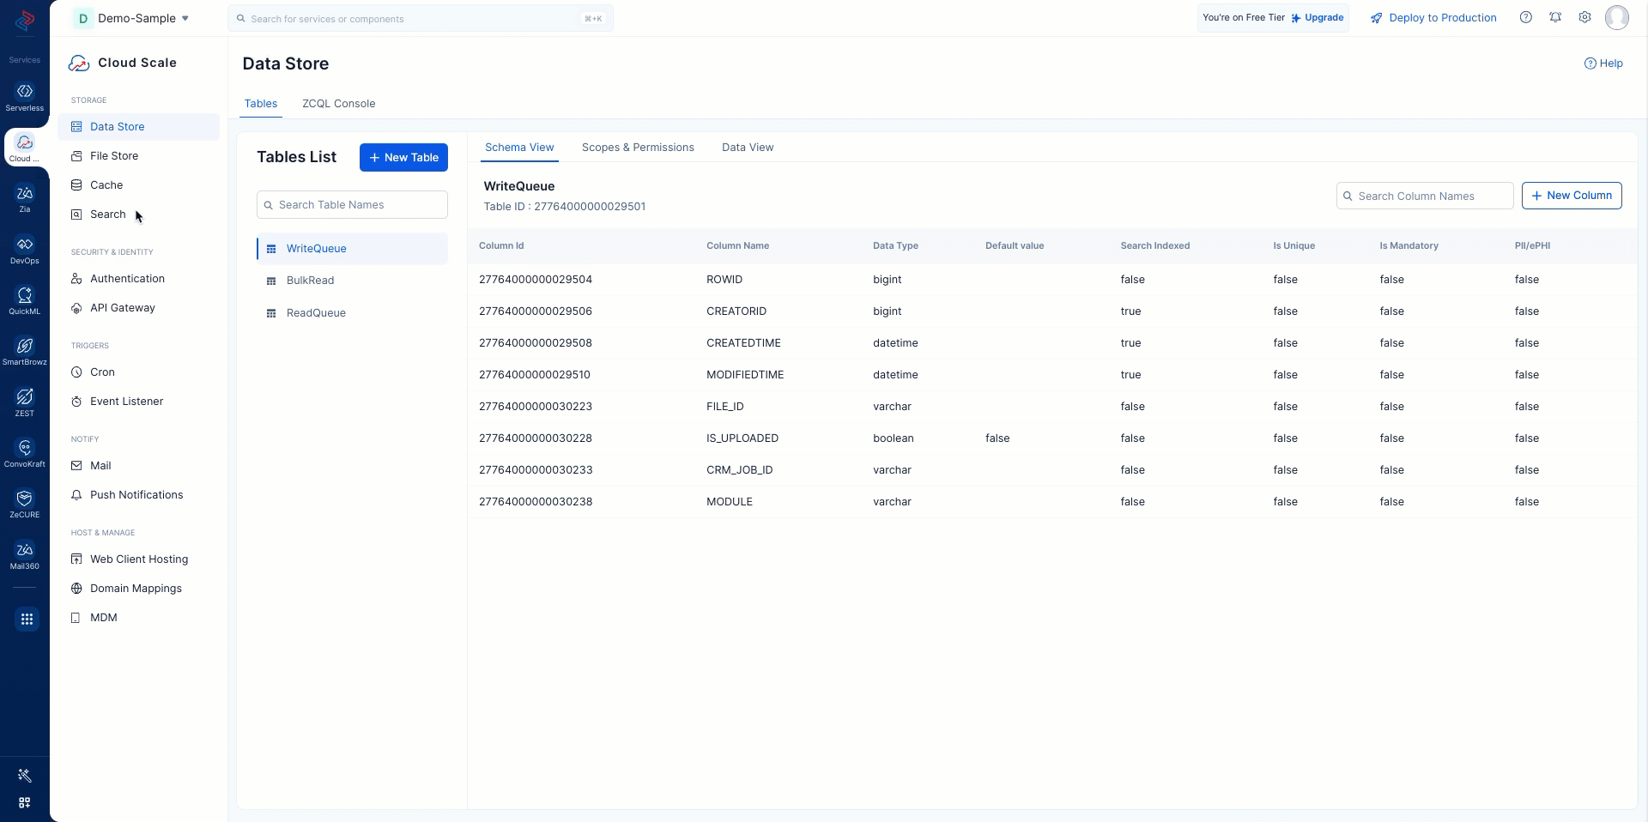Viewport: 1648px width, 822px height.
Task: Open File Store in the sidebar
Action: pyautogui.click(x=114, y=156)
